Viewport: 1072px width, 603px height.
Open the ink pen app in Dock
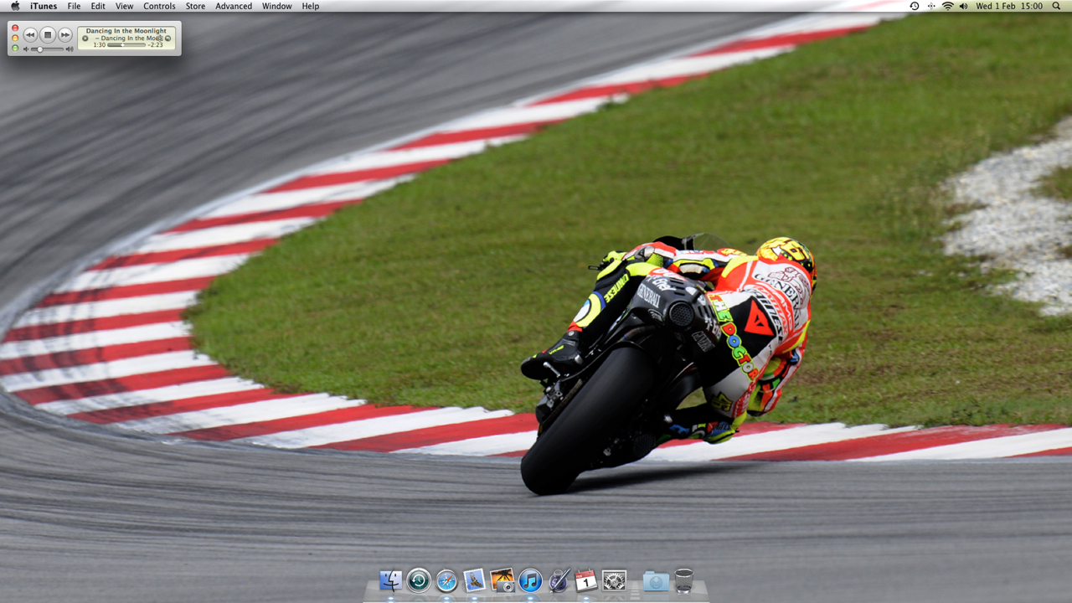pyautogui.click(x=559, y=580)
